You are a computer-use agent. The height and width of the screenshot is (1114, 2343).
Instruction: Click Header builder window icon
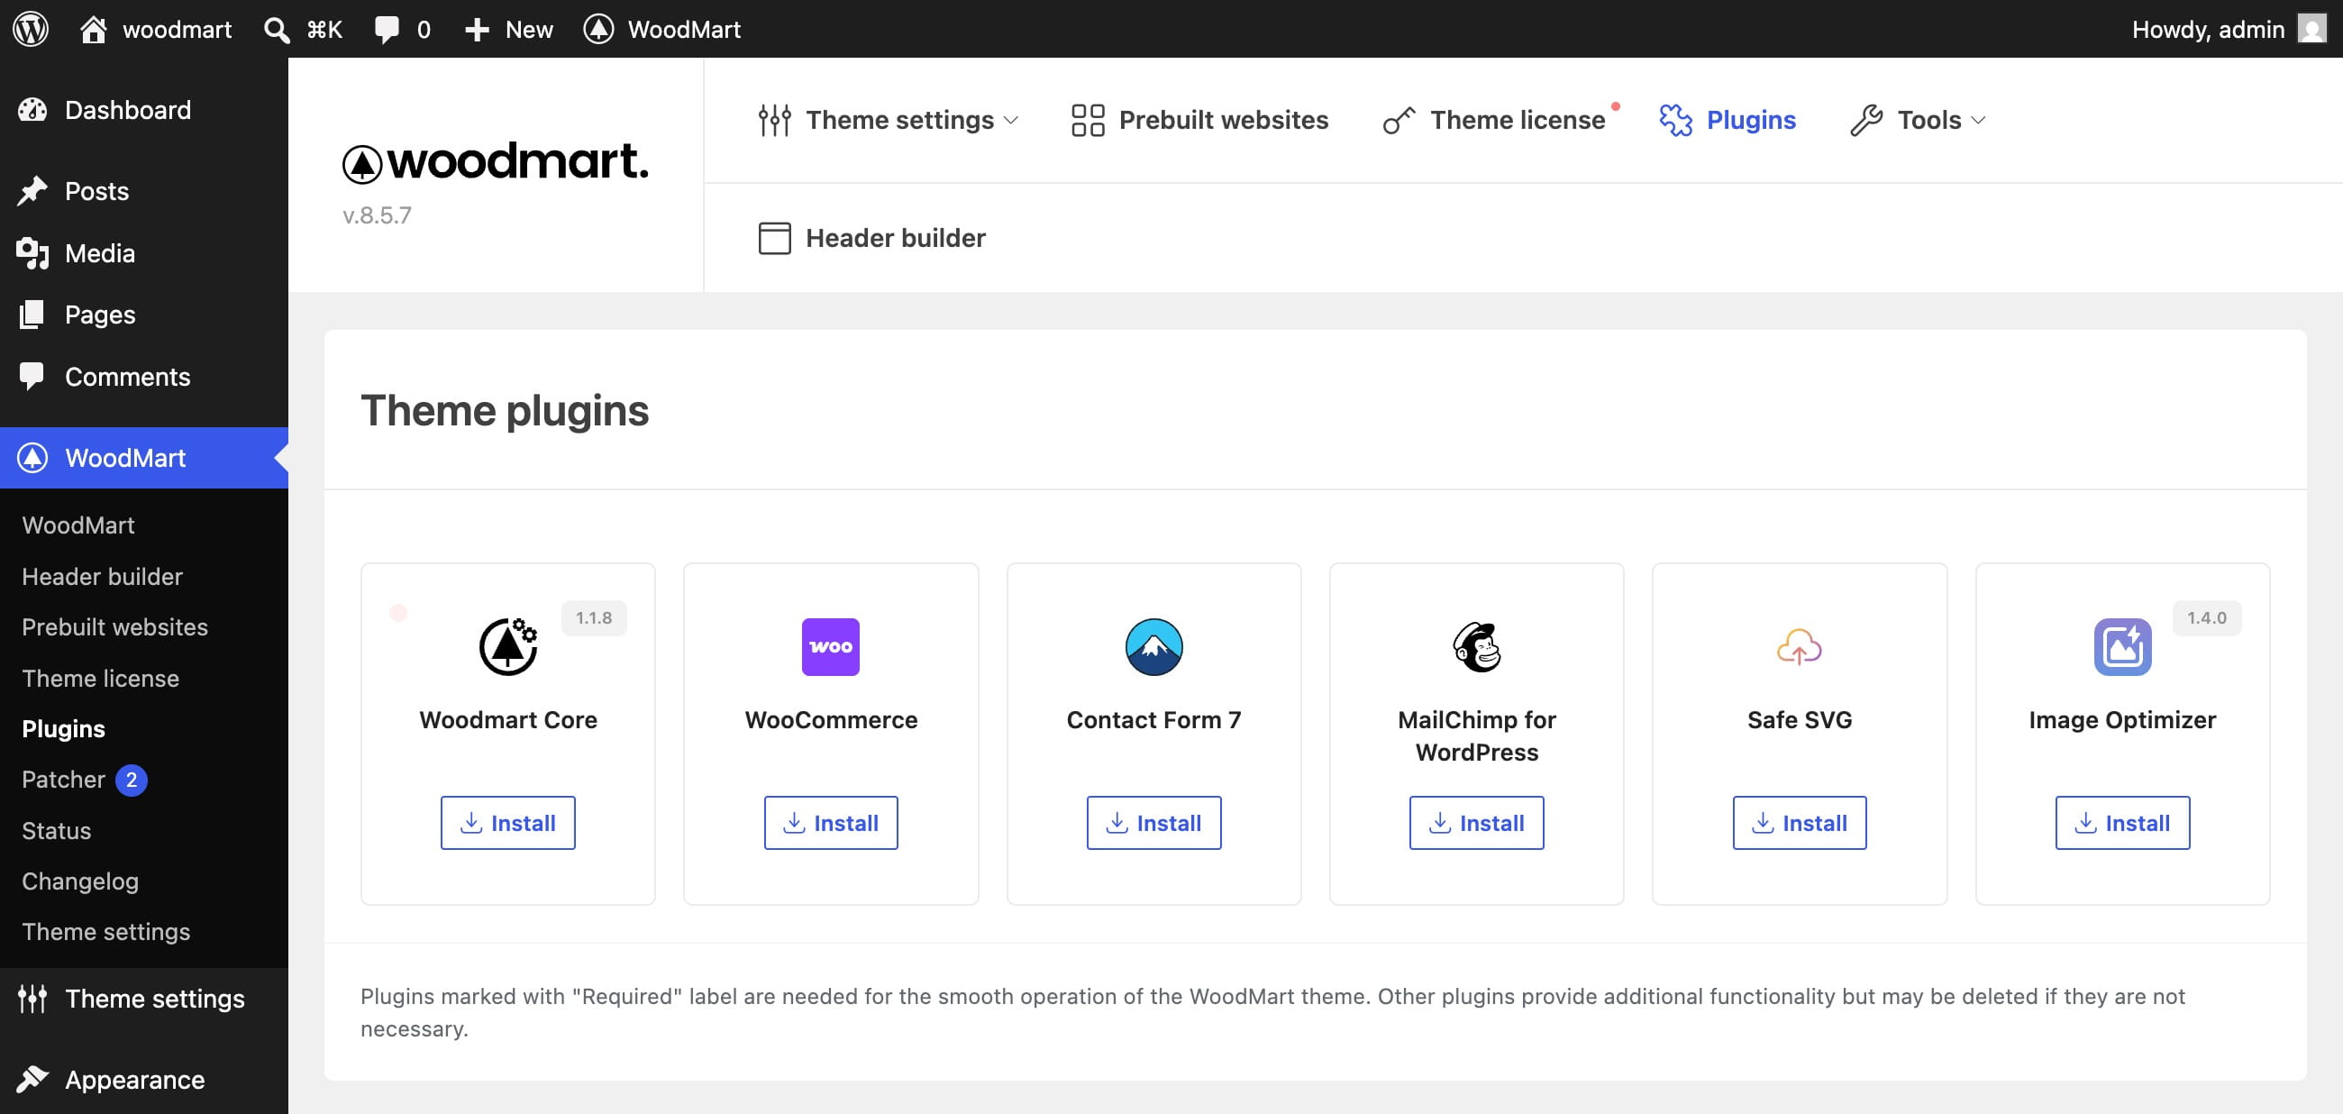point(775,238)
